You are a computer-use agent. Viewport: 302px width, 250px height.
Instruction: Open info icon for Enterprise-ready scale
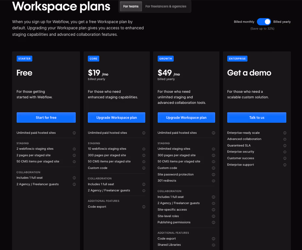(285, 133)
